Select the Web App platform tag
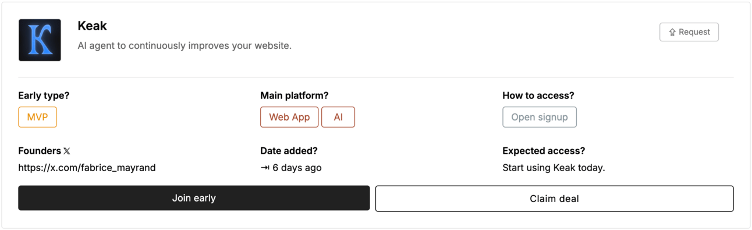Screen dimensions: 752x230 289,117
